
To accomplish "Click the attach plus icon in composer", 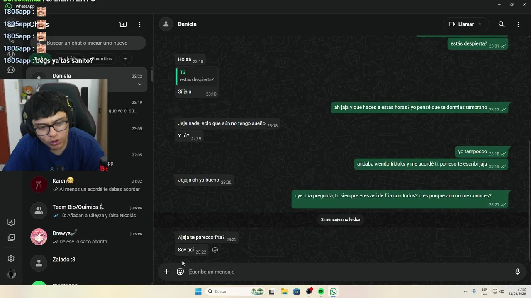I will coord(166,272).
